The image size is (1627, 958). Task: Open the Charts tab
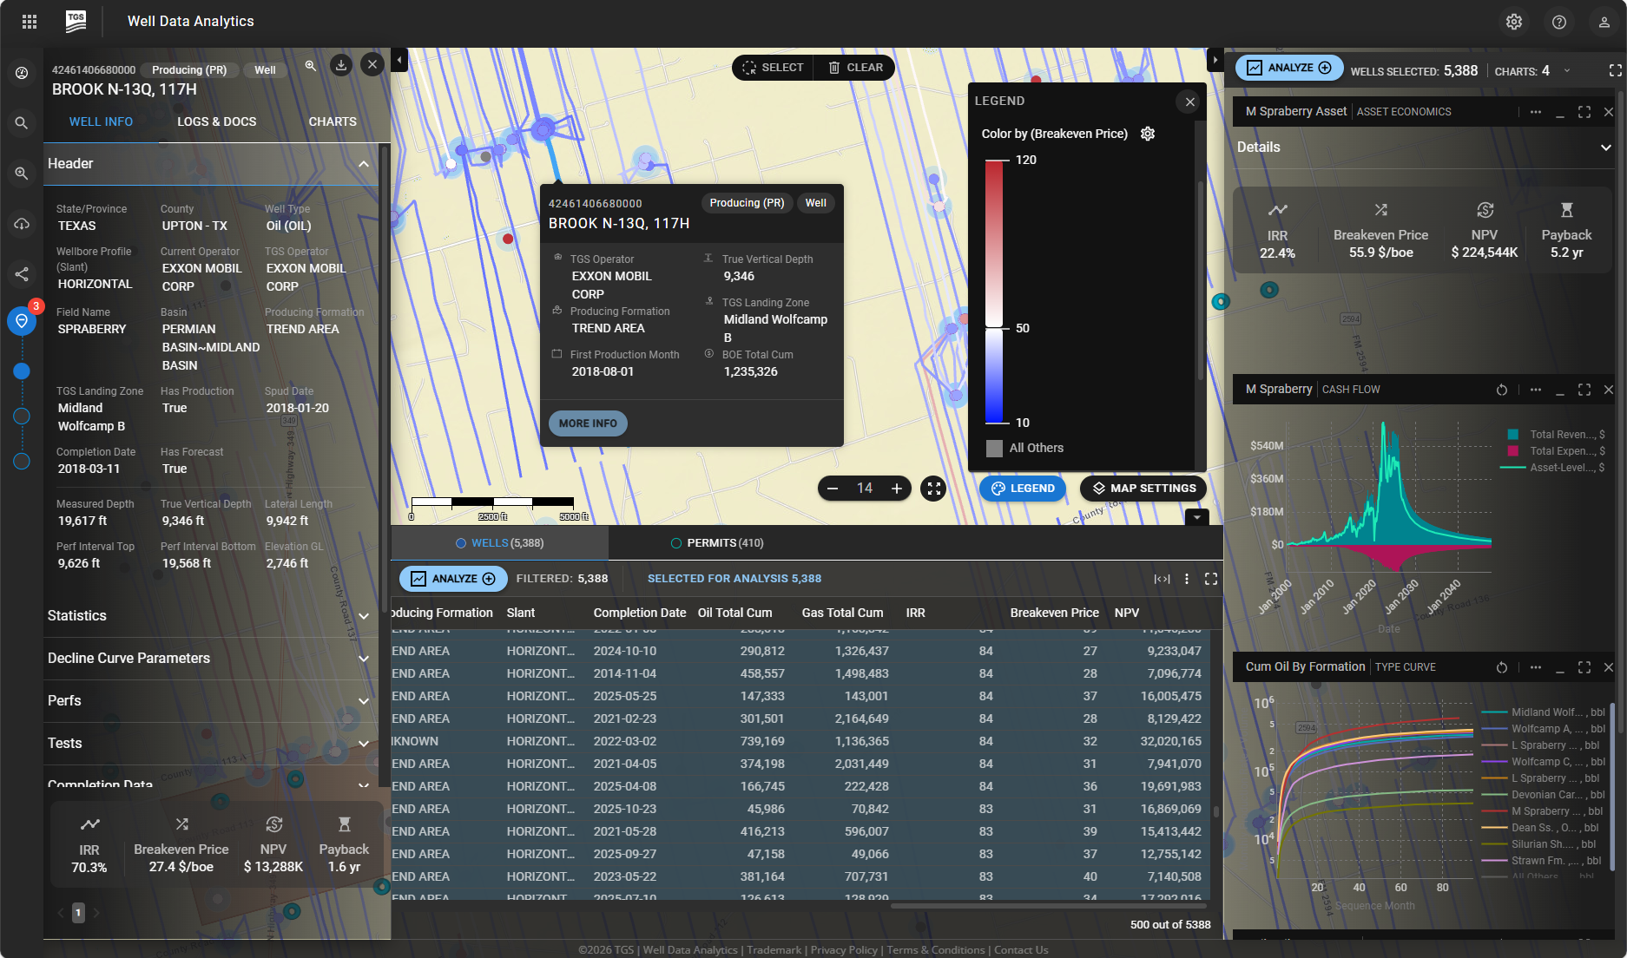[x=333, y=121]
